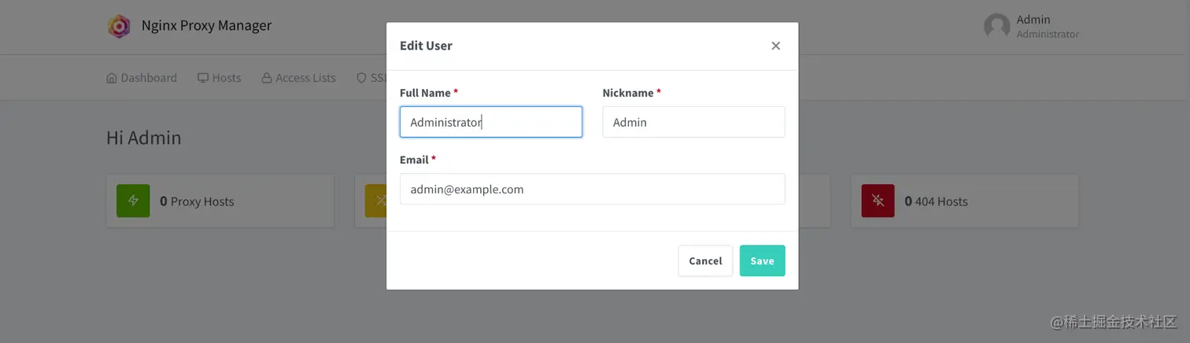This screenshot has height=343, width=1190.
Task: Click the Full Name input field
Action: [491, 122]
